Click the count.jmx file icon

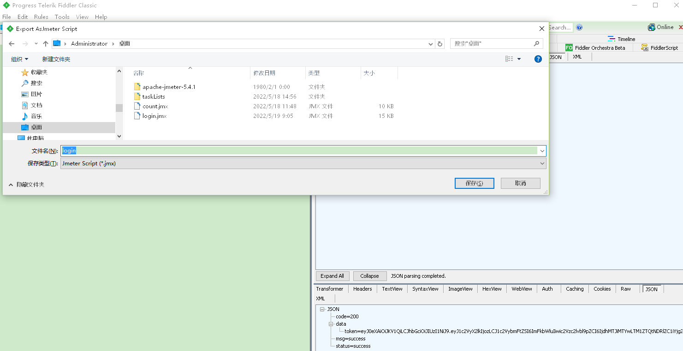coord(137,106)
